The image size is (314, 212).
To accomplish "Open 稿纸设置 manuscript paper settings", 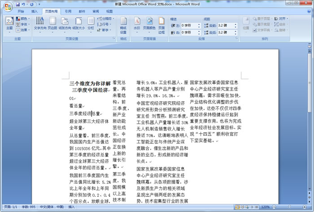I will 123,24.
